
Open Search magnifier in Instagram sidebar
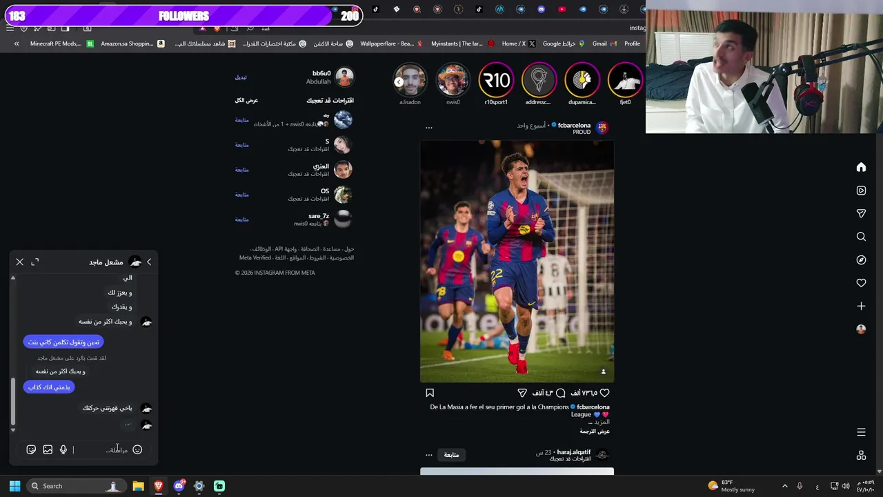pos(861,237)
